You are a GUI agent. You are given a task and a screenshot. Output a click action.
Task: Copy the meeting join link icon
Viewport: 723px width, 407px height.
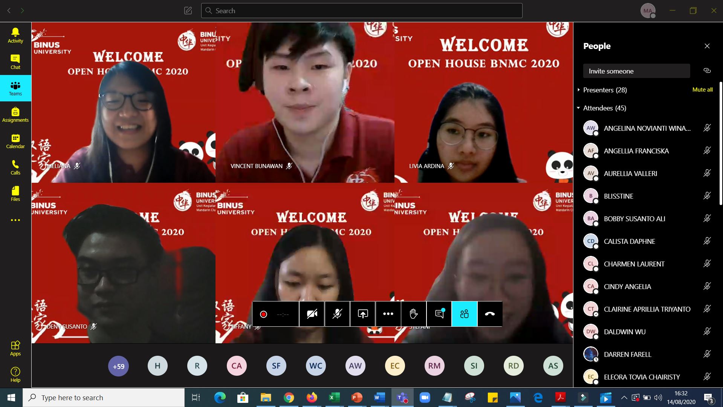click(x=707, y=71)
